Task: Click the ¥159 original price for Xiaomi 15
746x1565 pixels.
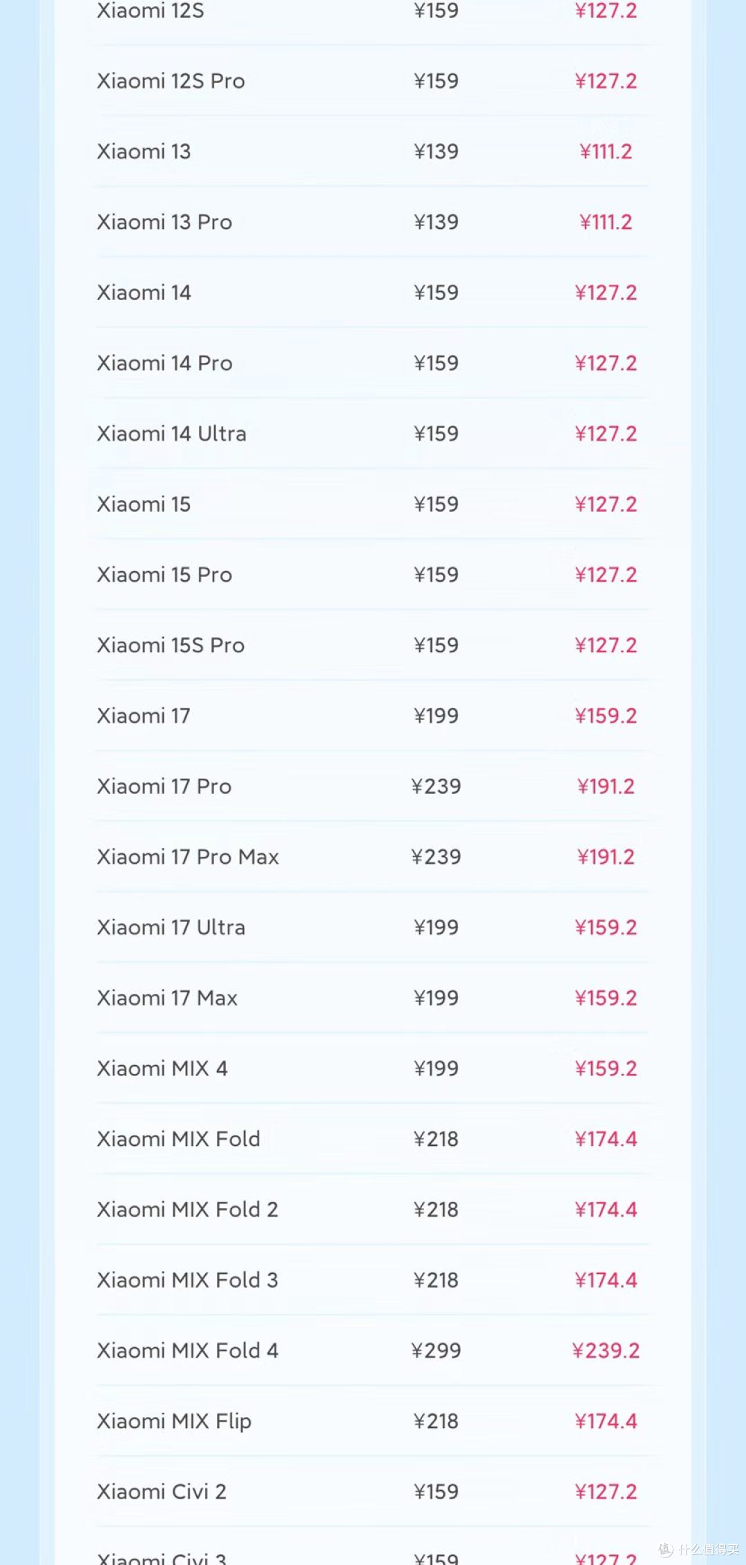Action: 436,504
